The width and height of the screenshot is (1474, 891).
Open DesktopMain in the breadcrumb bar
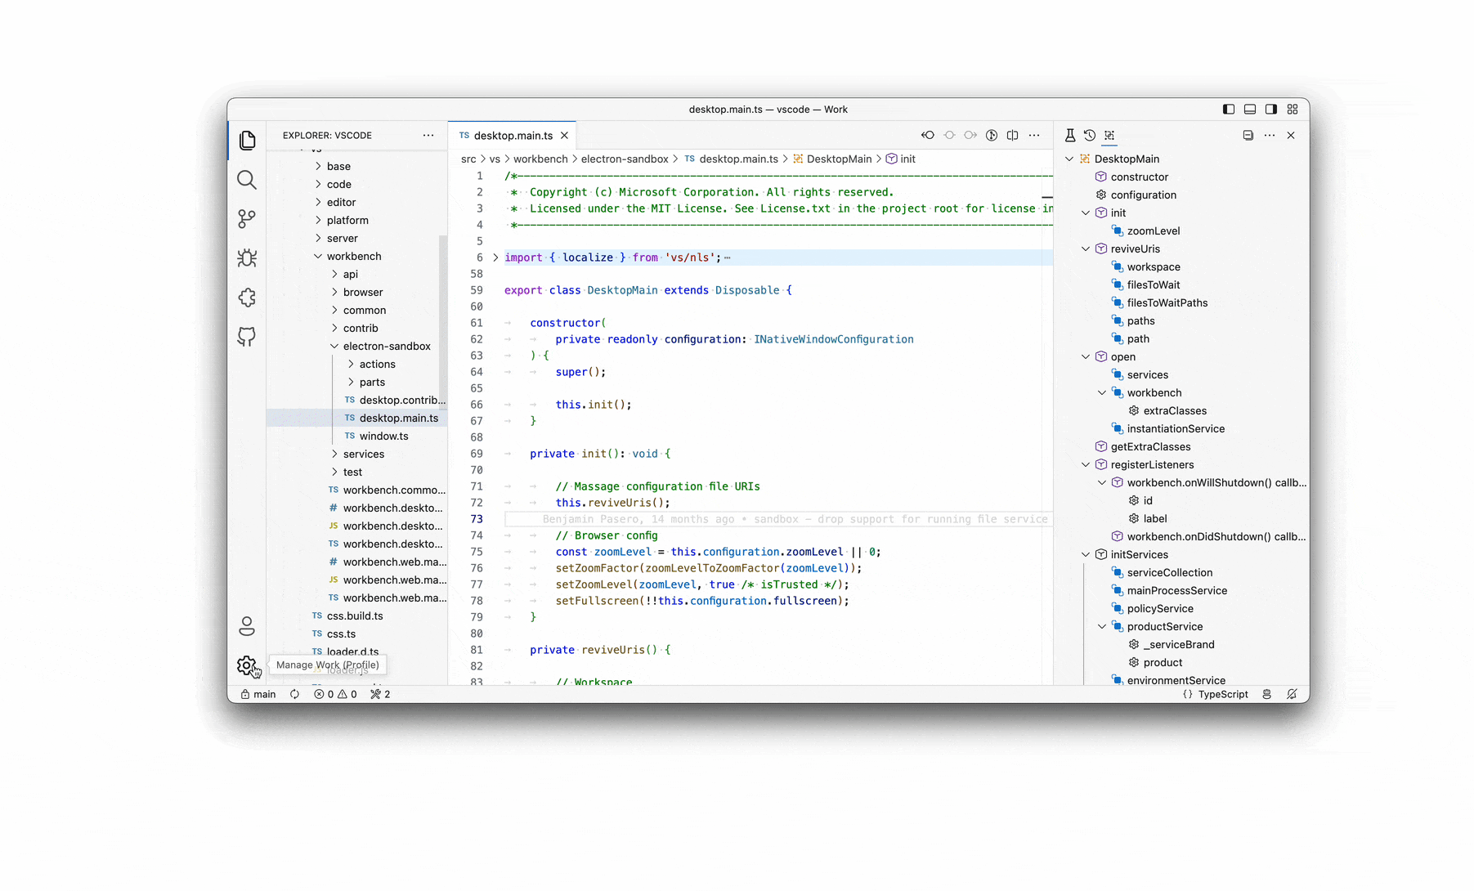point(840,159)
